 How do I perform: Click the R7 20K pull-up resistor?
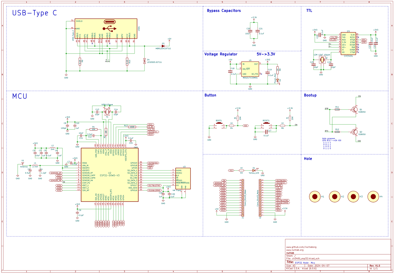click(290, 118)
